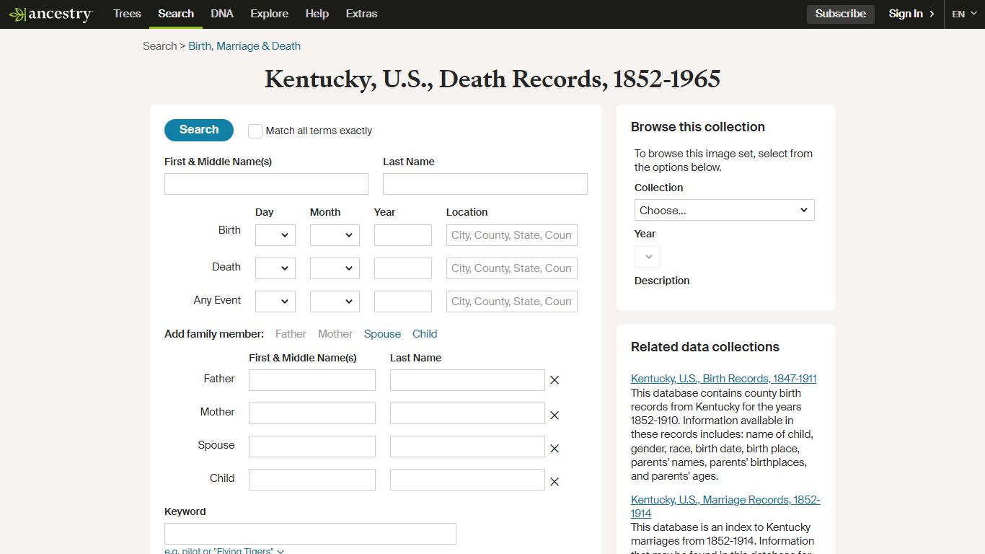Open Birth, Marriage & Death breadcrumb link

point(244,46)
